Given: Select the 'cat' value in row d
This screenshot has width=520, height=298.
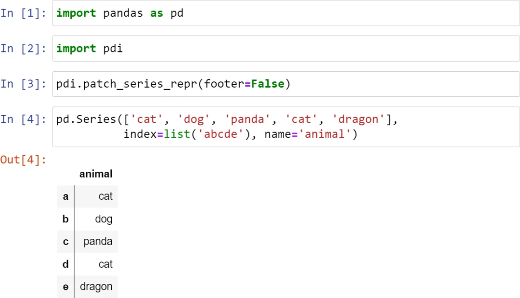Looking at the screenshot, I should (105, 264).
